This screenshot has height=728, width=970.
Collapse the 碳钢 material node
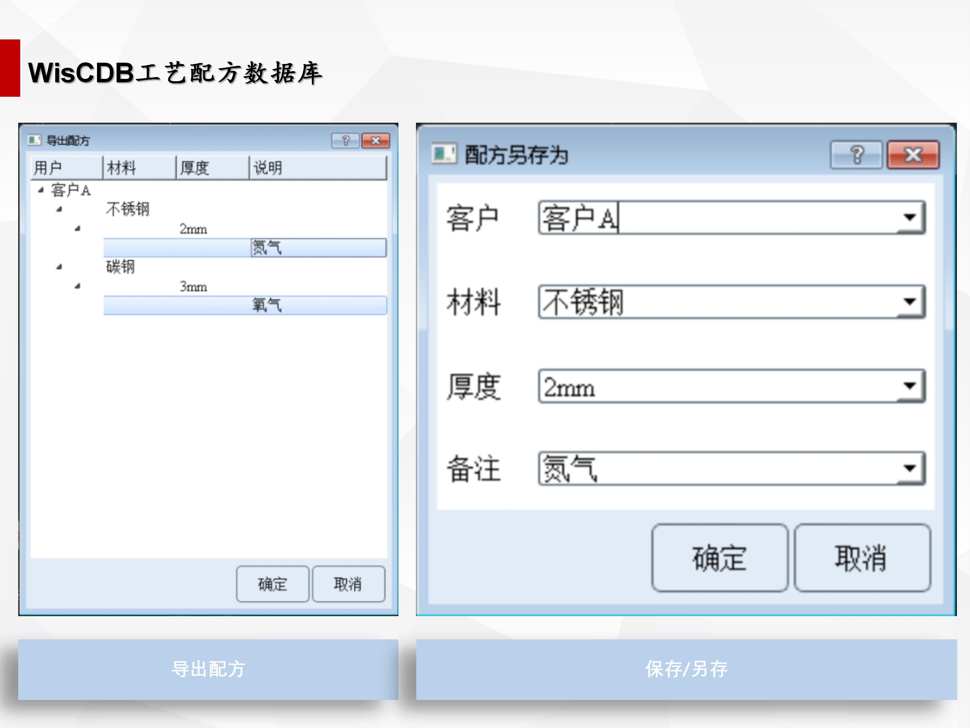59,267
